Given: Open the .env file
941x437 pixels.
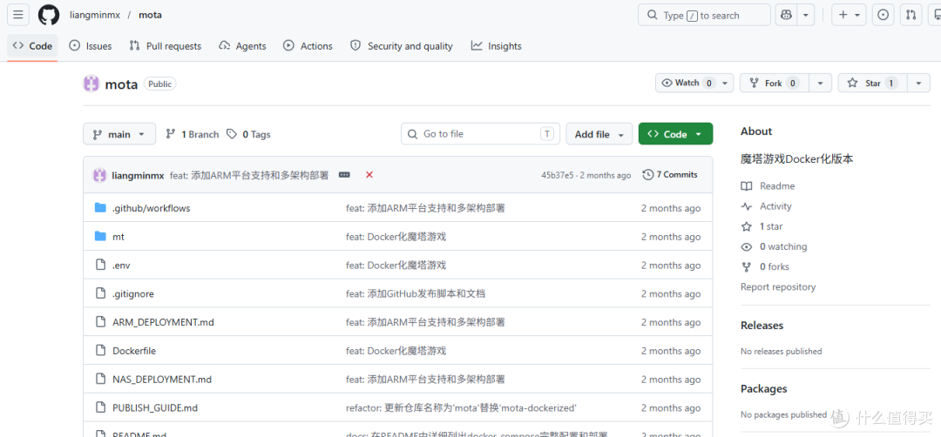Looking at the screenshot, I should click(122, 266).
